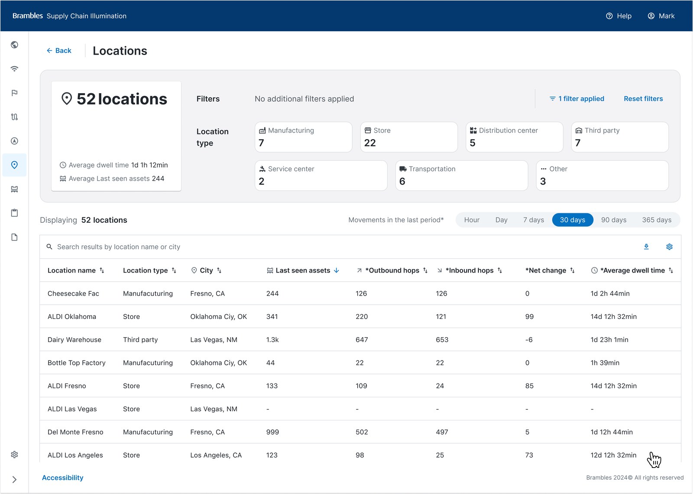This screenshot has height=494, width=693.
Task: Click the Los Angeles, CA city cell
Action: coord(216,455)
